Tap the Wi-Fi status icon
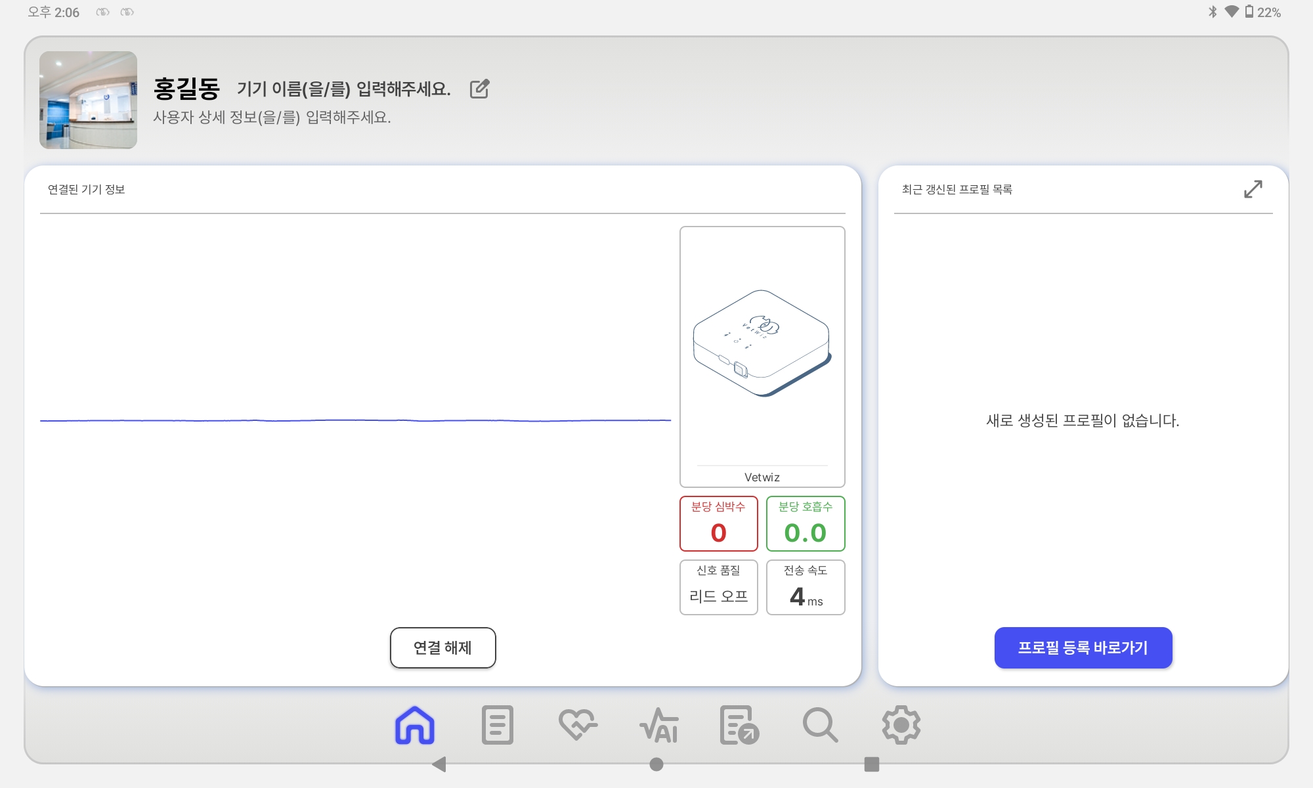Screen dimensions: 1313x788 point(1232,12)
